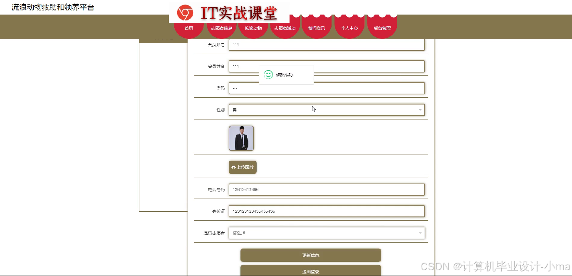Open the 后台管理 navigation tab
The width and height of the screenshot is (572, 276).
[382, 28]
